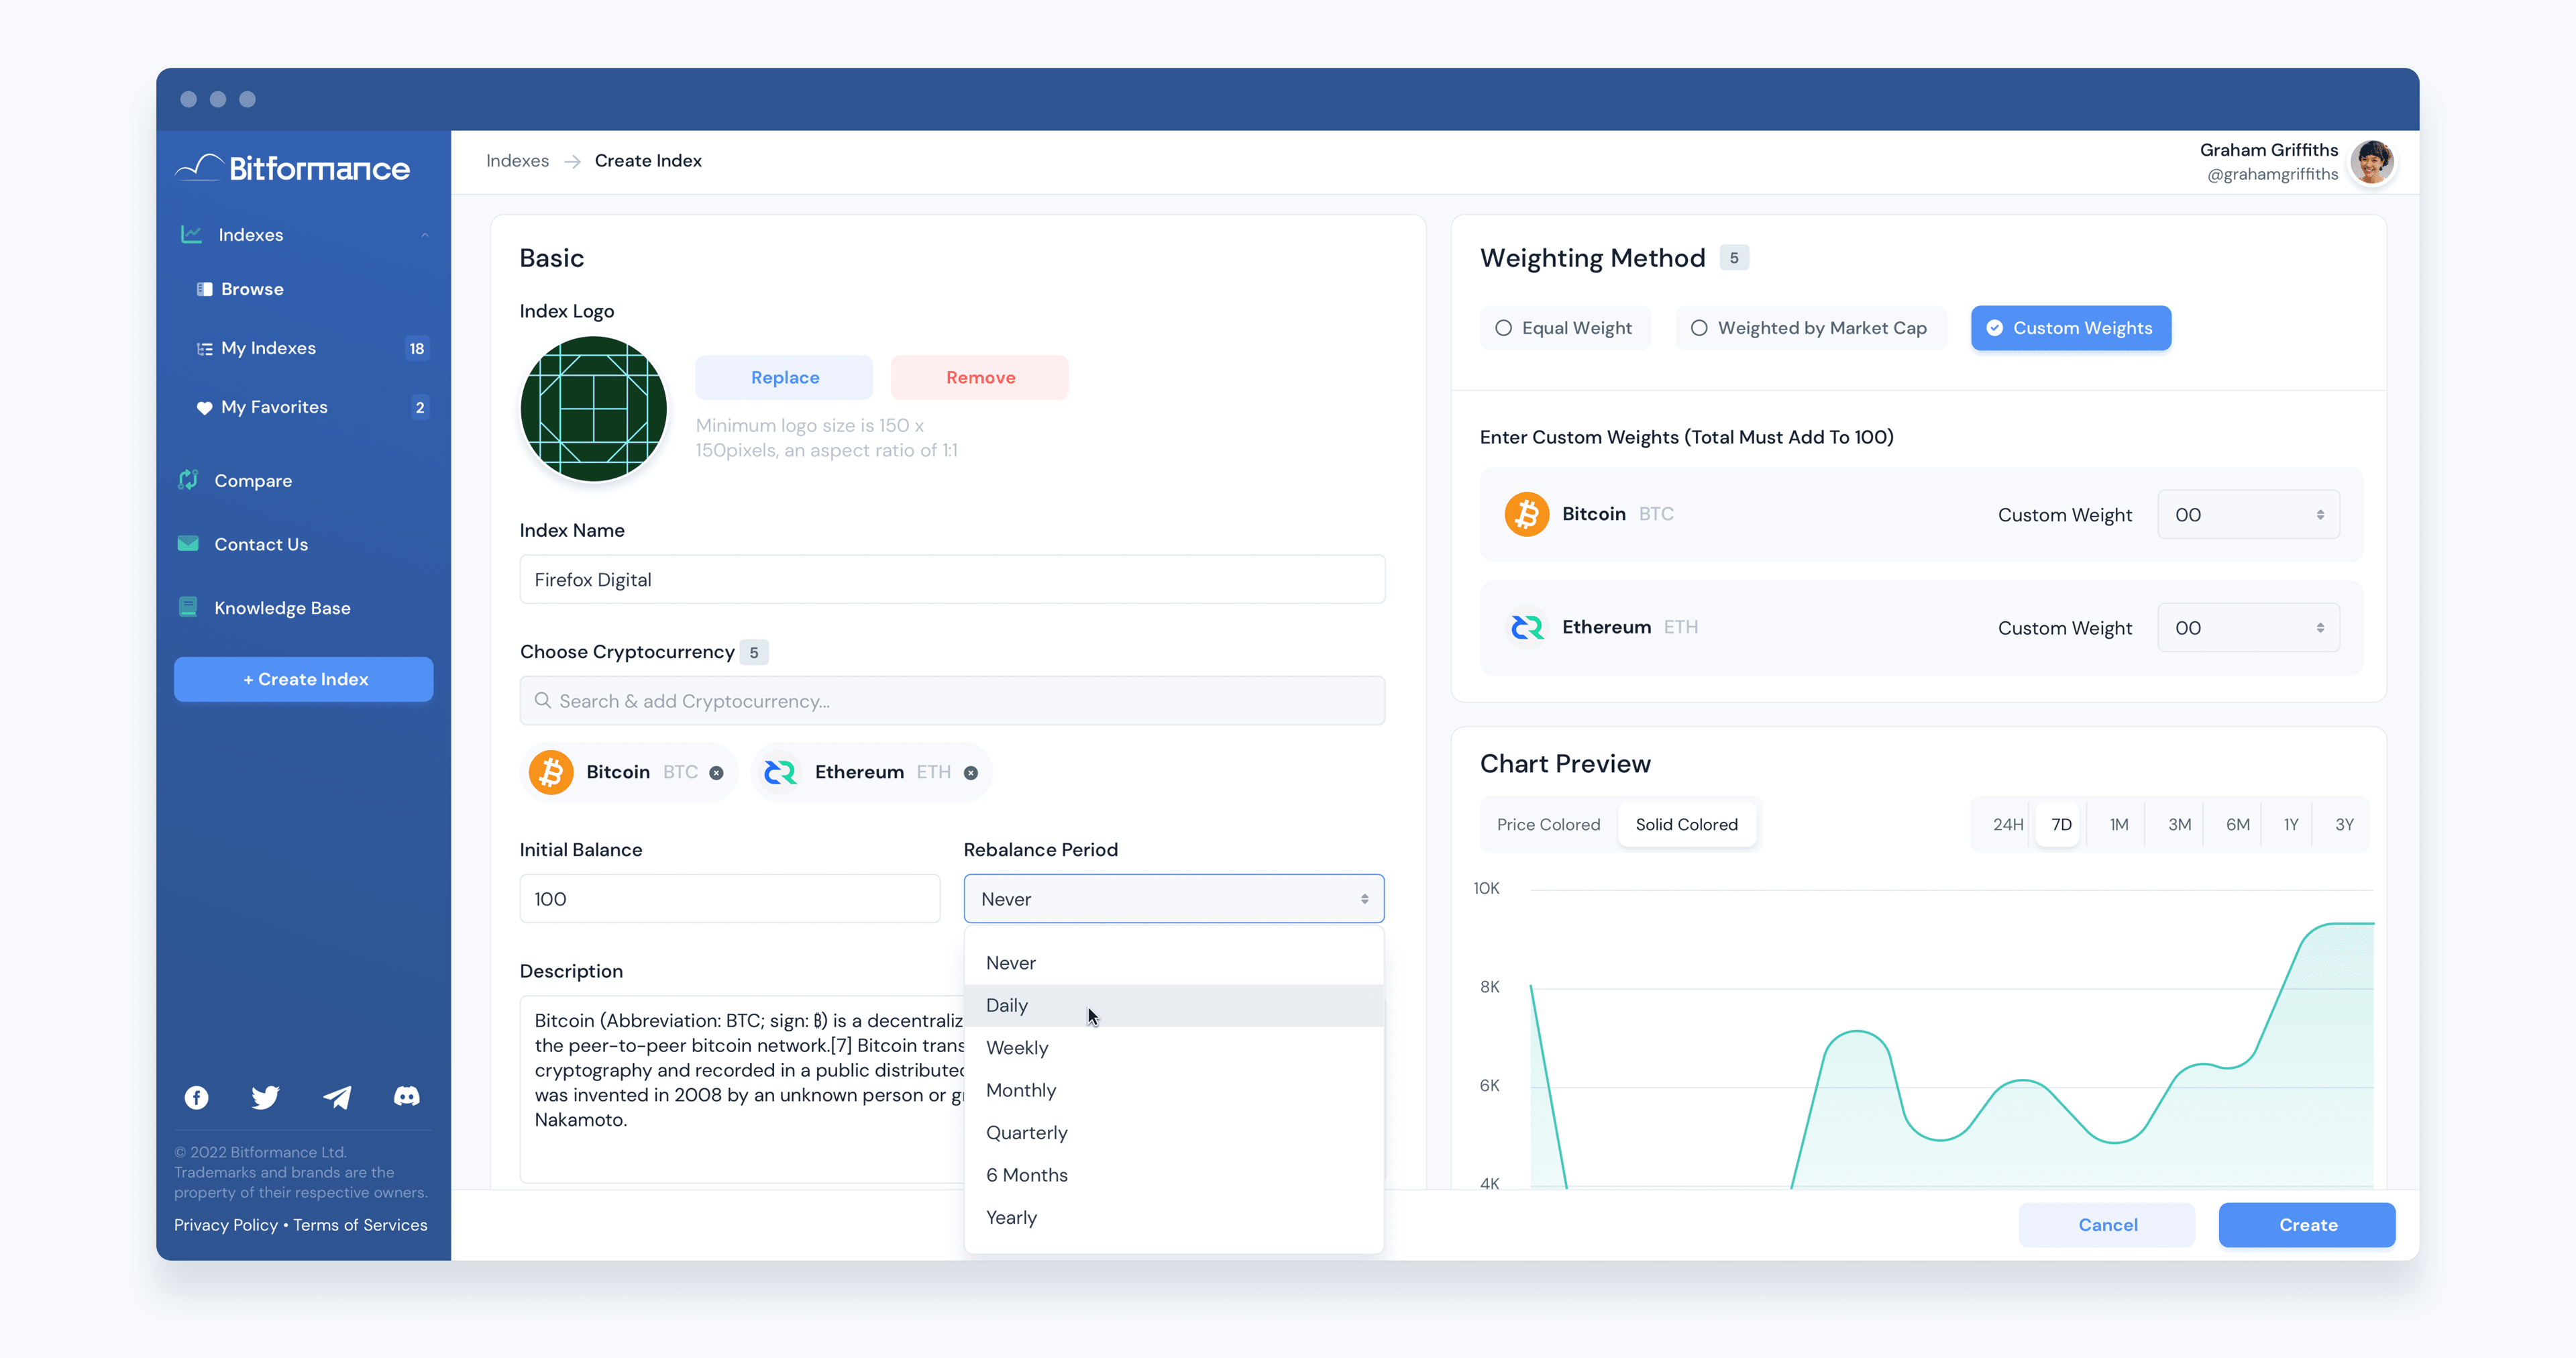Click the My Favorites heart icon

click(x=205, y=407)
